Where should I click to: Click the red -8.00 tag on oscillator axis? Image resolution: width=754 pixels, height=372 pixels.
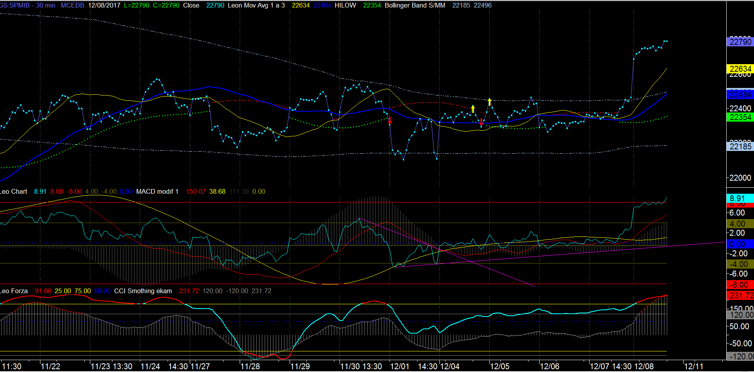[740, 285]
